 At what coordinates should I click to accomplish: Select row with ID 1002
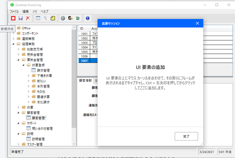(x=84, y=38)
